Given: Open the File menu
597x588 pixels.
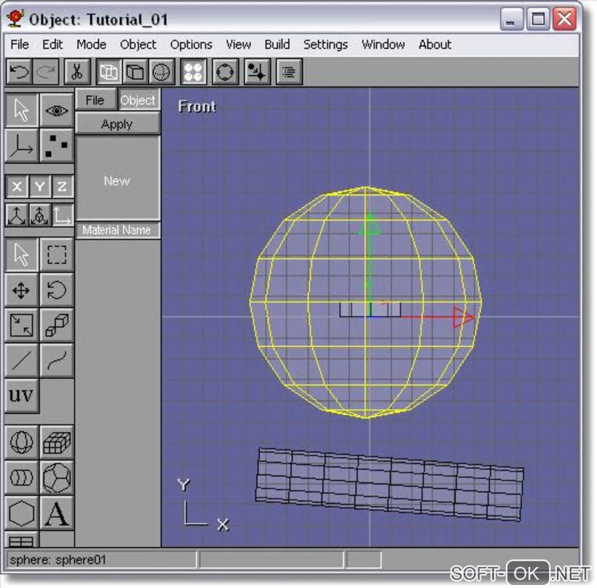Looking at the screenshot, I should (x=20, y=44).
